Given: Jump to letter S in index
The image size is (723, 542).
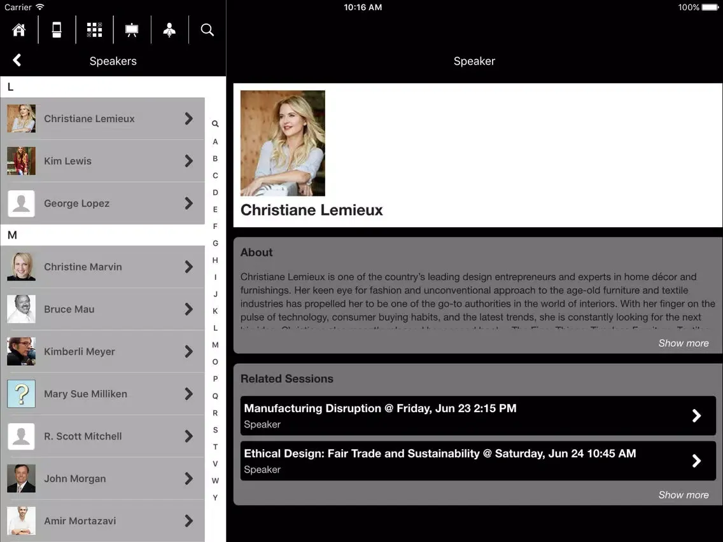Looking at the screenshot, I should (215, 430).
